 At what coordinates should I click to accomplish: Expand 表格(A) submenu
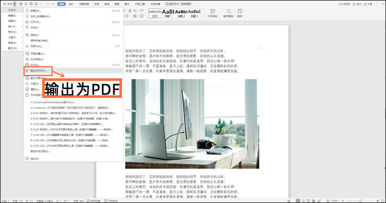tap(12, 43)
